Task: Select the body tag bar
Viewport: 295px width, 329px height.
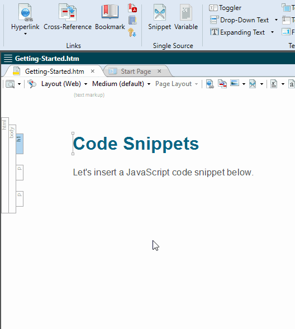Action: click(x=12, y=169)
